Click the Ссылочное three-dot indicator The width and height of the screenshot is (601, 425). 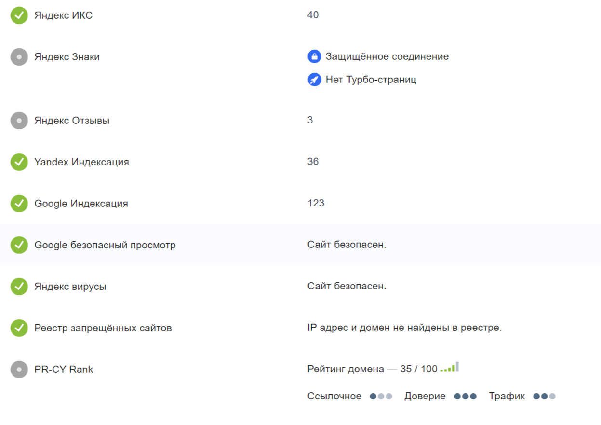[381, 397]
